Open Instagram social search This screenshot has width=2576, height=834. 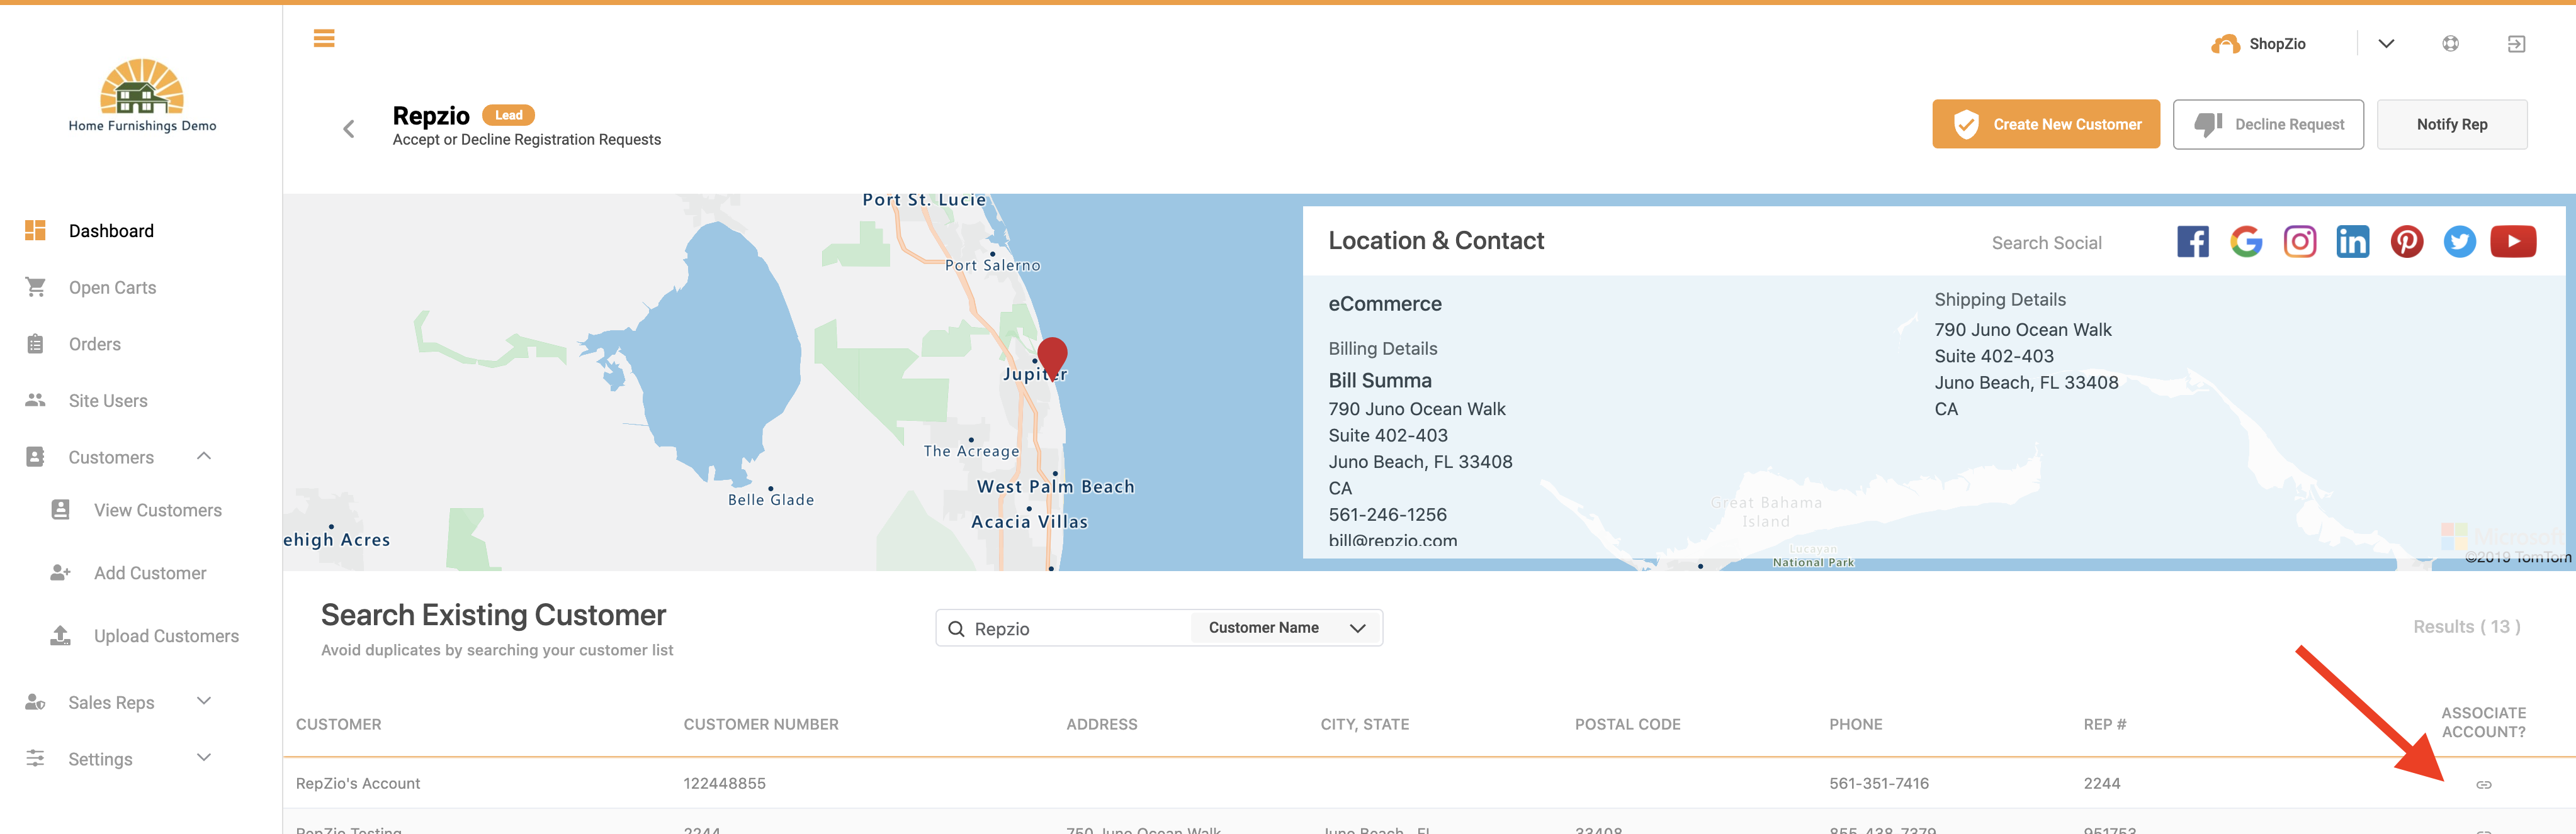[2299, 242]
